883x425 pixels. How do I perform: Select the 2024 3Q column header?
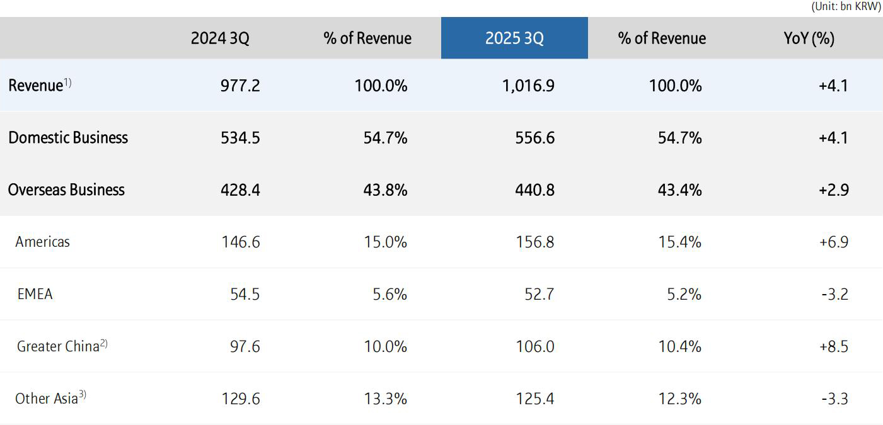click(x=220, y=38)
